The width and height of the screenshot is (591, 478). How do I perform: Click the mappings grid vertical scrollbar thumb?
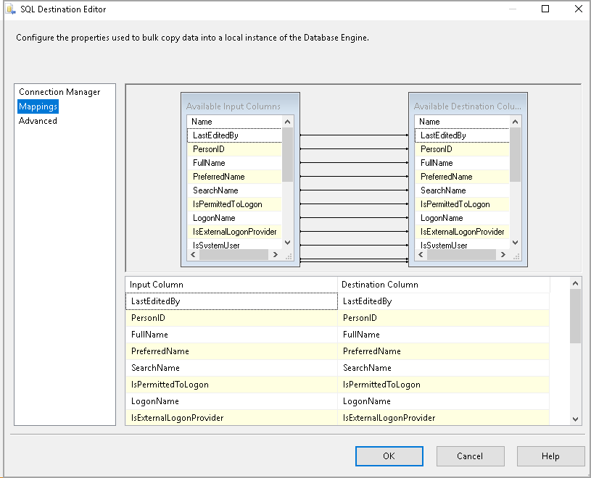(575, 316)
